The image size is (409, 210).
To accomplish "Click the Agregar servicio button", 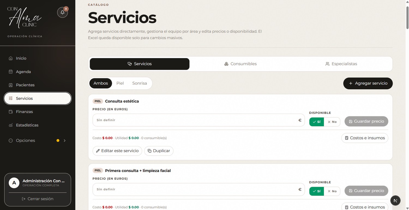I will coord(368,83).
